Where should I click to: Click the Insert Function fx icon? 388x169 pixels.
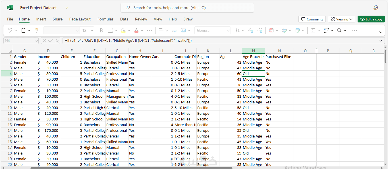point(57,41)
